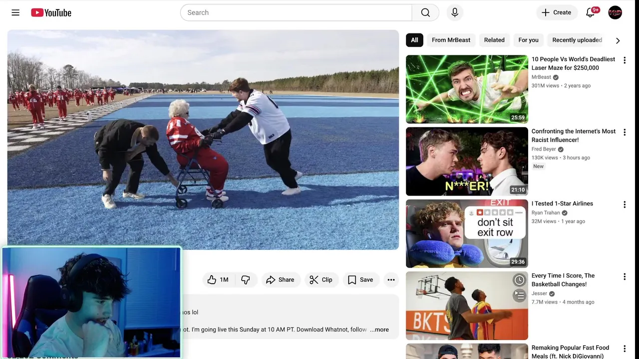
Task: Visit Fred Beyer channel link
Action: 544,149
